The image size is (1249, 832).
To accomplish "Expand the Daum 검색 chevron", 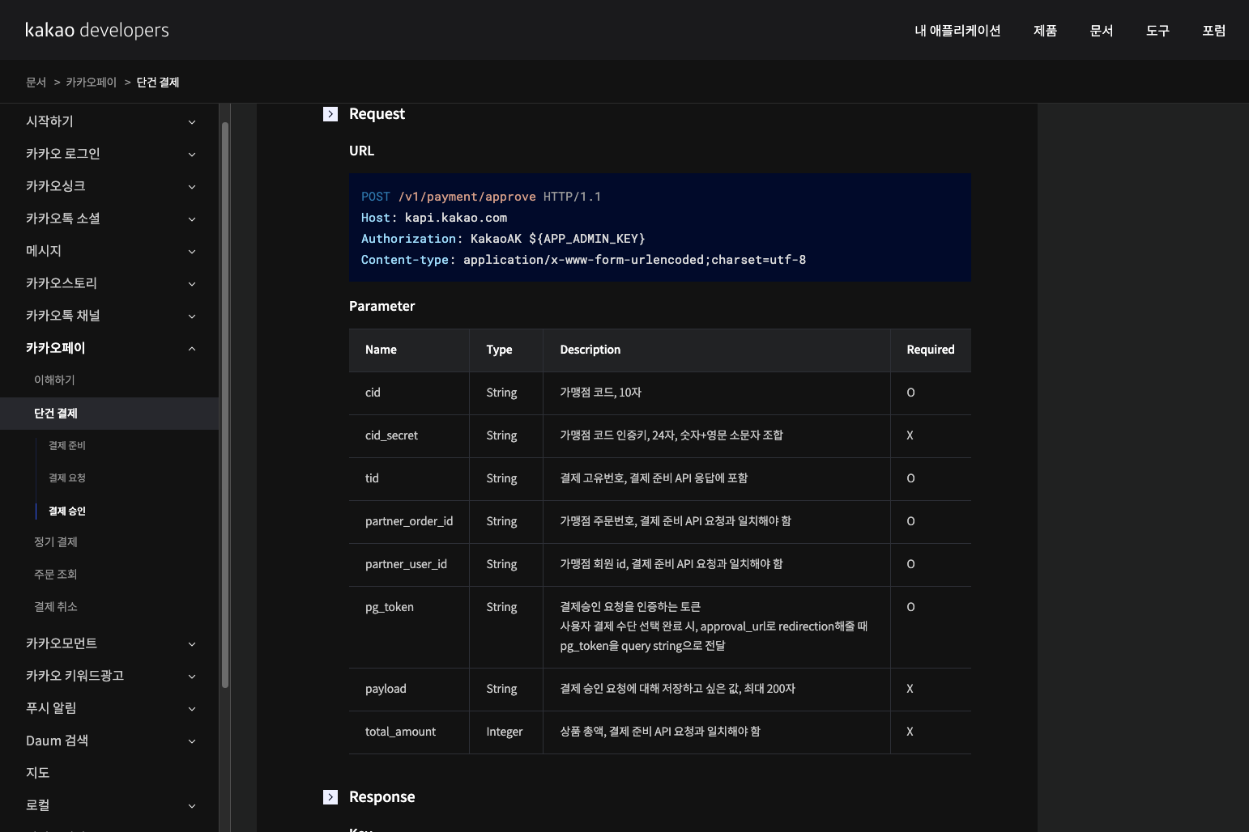I will coord(192,741).
